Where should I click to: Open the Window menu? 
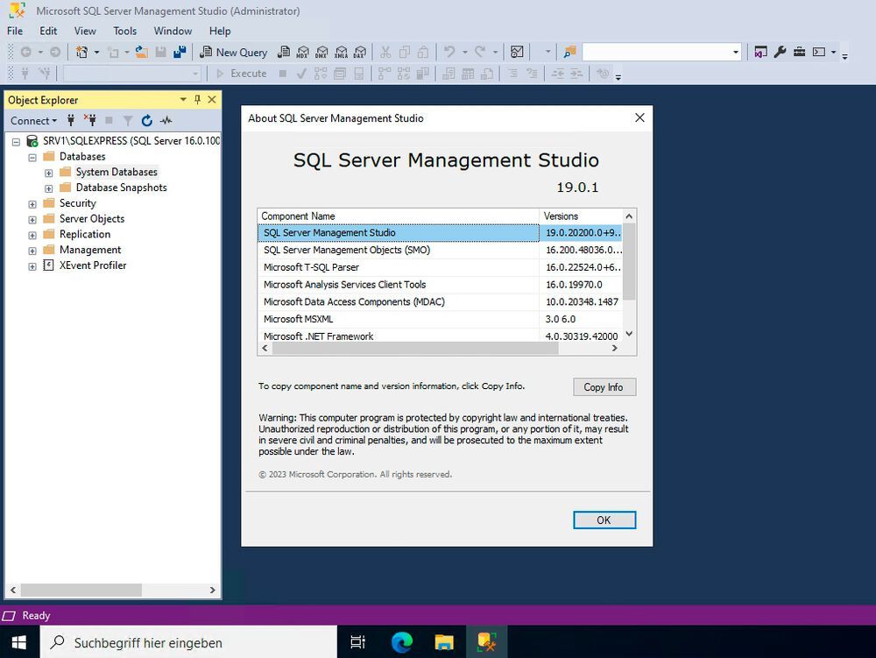pyautogui.click(x=172, y=30)
